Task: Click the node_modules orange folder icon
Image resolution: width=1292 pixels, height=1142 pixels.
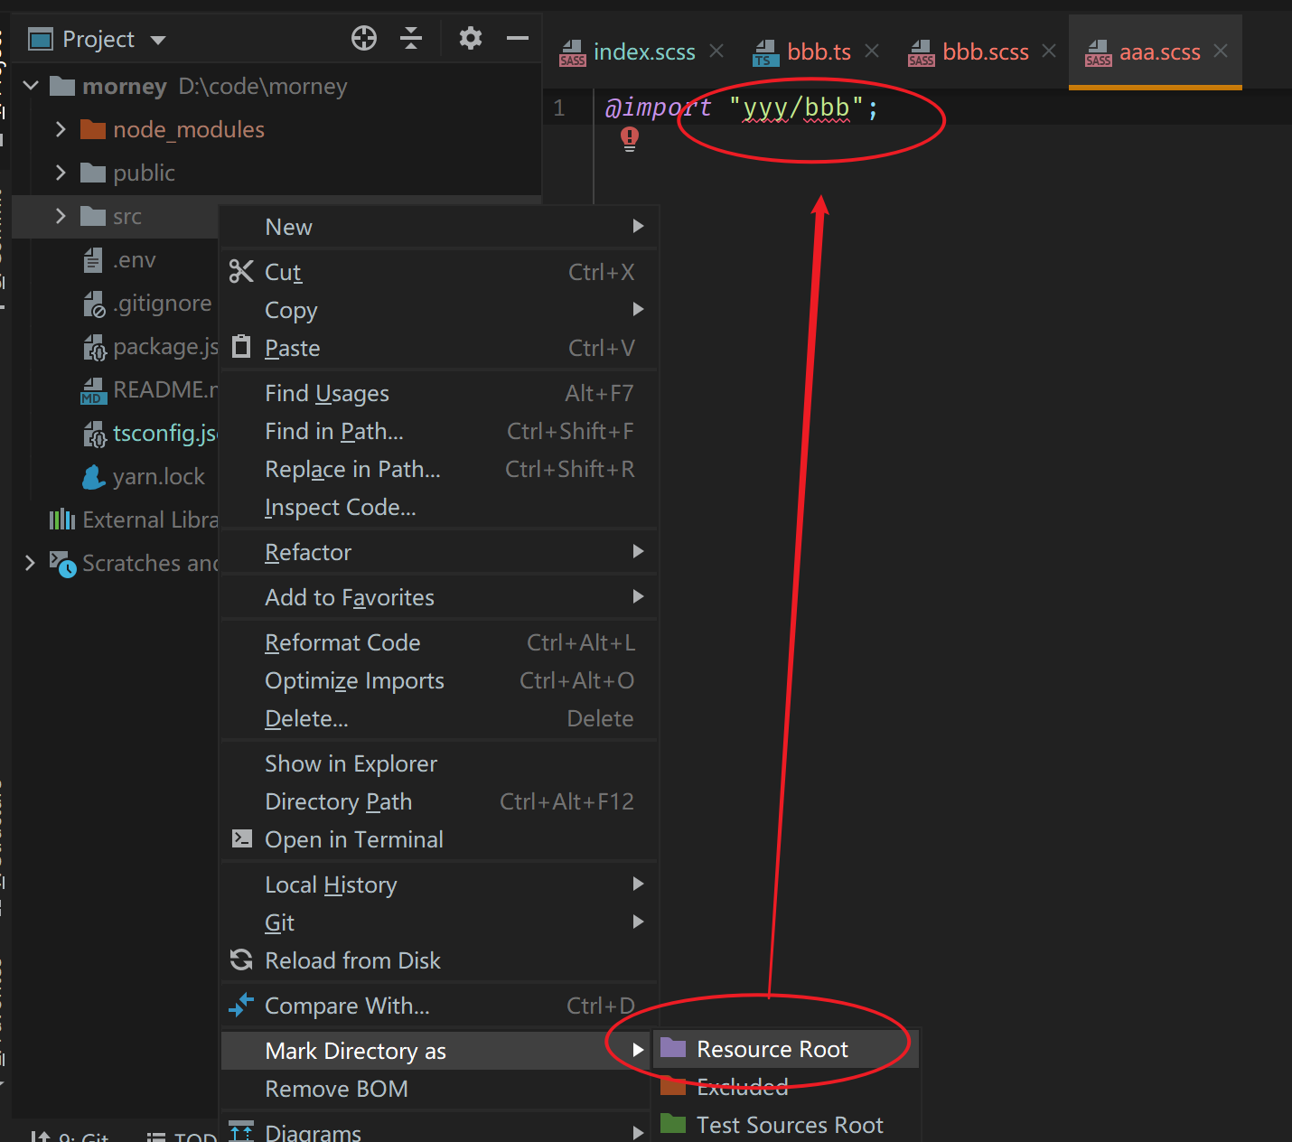Action: tap(93, 129)
